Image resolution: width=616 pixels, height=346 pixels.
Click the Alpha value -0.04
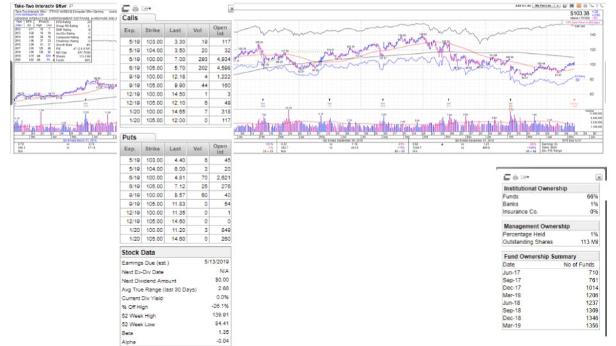pos(223,340)
